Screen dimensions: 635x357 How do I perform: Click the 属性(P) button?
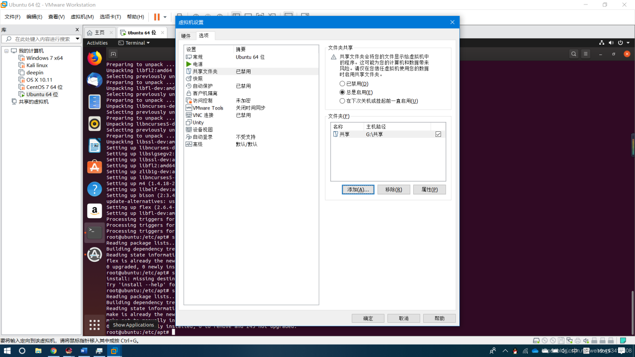point(430,189)
